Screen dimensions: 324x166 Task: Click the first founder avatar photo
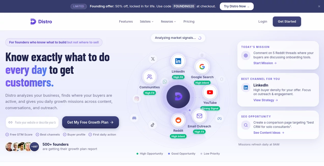point(10,147)
